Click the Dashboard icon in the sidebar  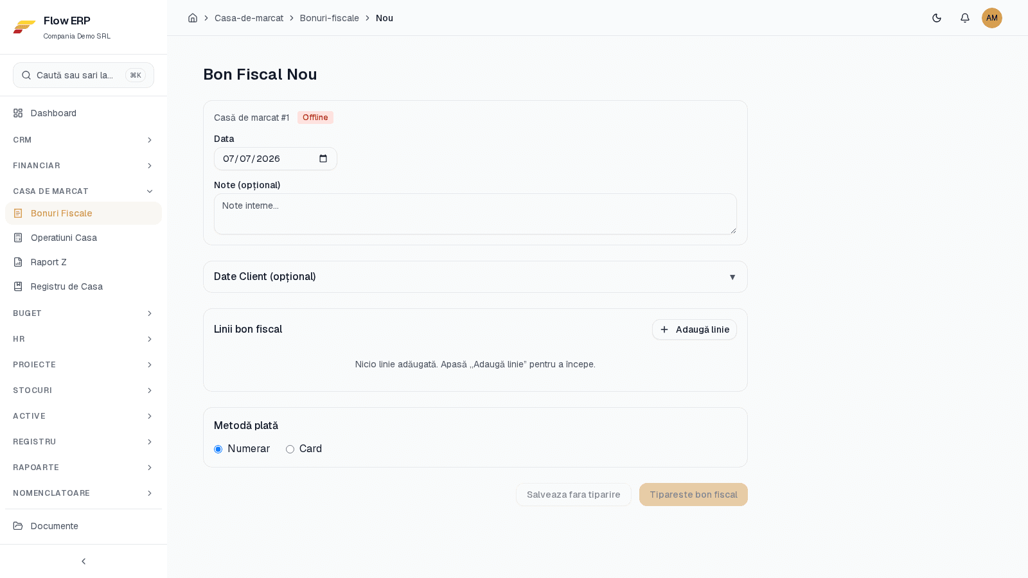click(x=18, y=113)
